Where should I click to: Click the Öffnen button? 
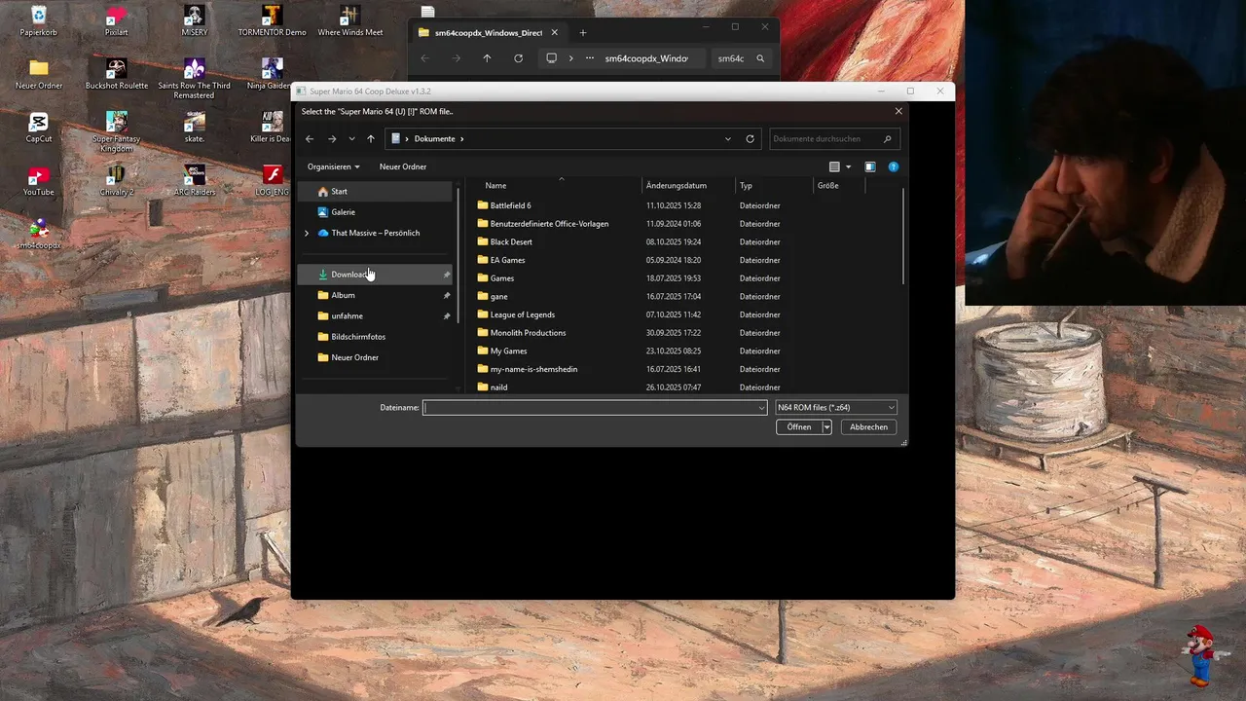pyautogui.click(x=799, y=427)
